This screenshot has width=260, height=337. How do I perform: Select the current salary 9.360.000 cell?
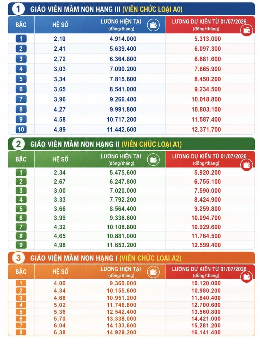(123, 283)
